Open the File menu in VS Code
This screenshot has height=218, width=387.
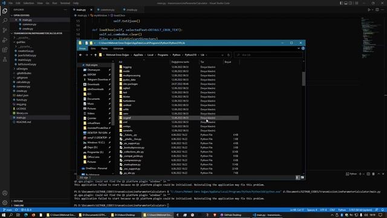point(11,3)
